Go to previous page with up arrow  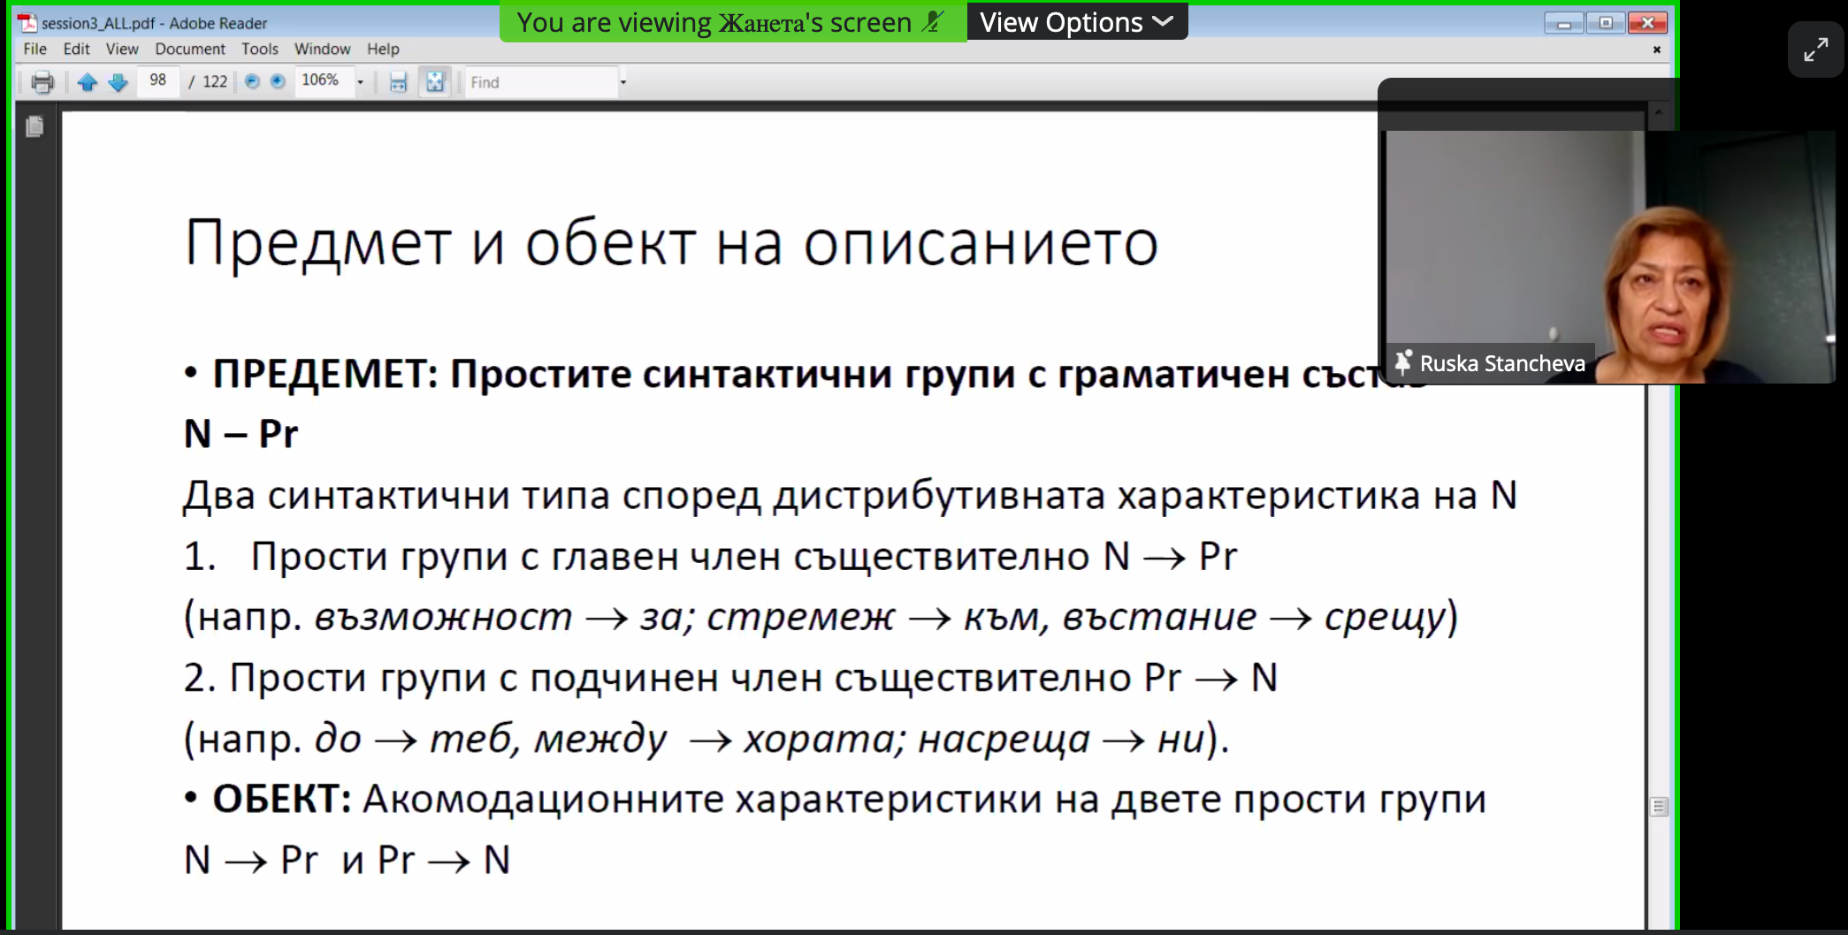[87, 82]
